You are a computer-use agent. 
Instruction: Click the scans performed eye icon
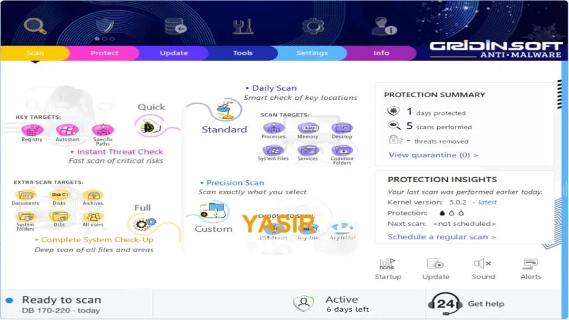(394, 126)
